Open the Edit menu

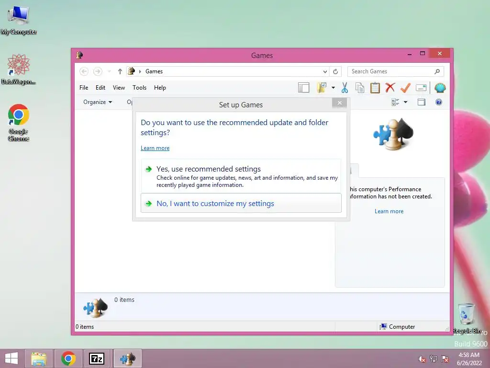click(100, 88)
